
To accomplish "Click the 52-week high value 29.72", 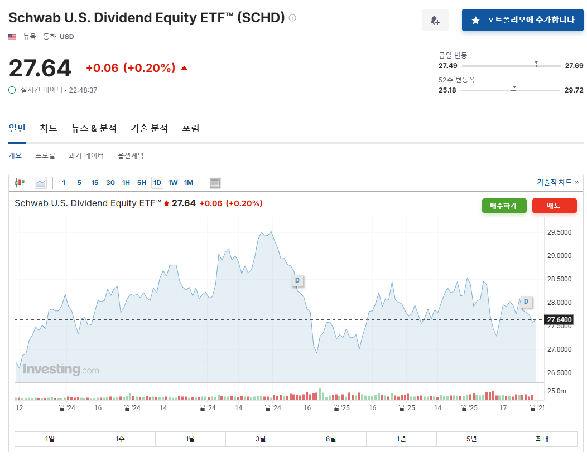I will (574, 90).
